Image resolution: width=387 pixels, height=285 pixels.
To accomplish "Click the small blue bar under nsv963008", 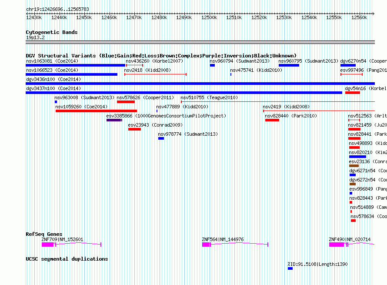I will tap(56, 102).
